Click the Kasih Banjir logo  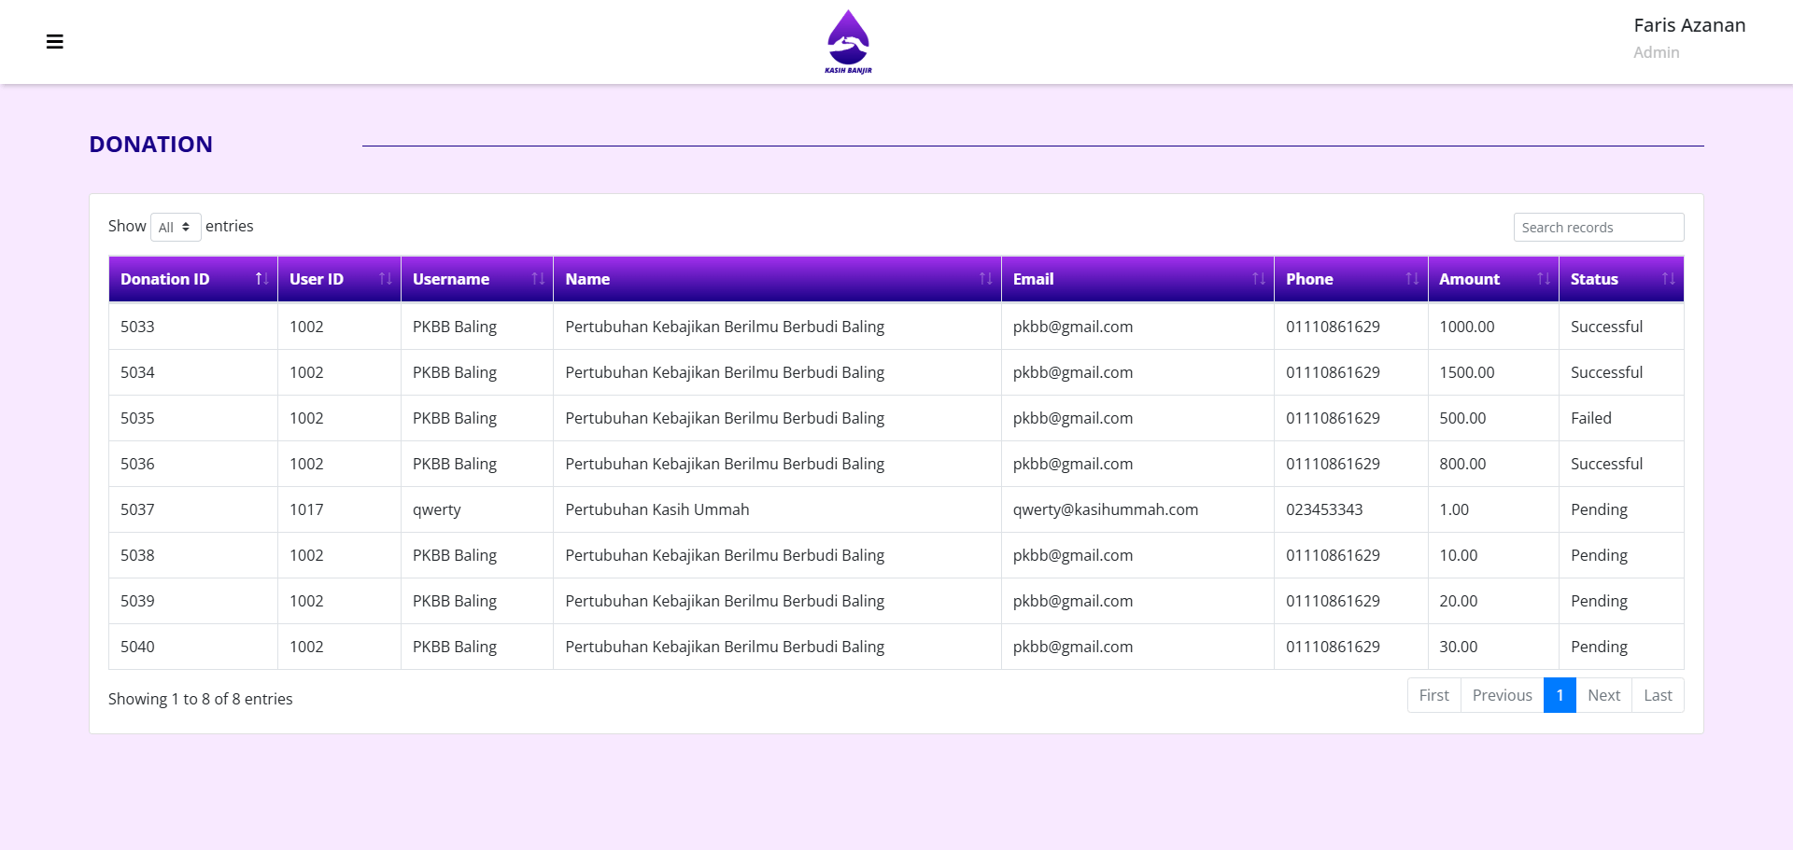(848, 42)
